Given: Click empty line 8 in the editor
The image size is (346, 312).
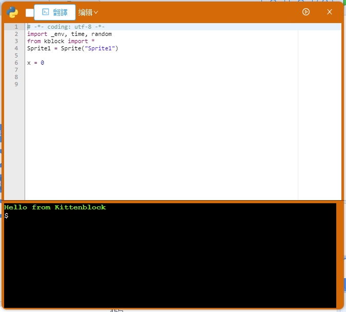Looking at the screenshot, I should point(154,77).
